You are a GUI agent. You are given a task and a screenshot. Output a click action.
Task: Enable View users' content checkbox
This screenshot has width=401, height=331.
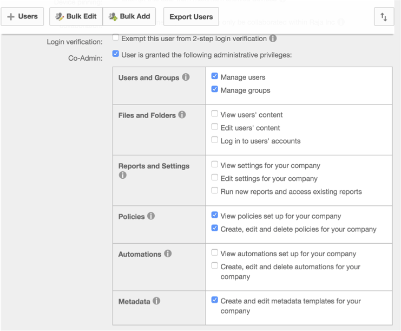click(215, 114)
